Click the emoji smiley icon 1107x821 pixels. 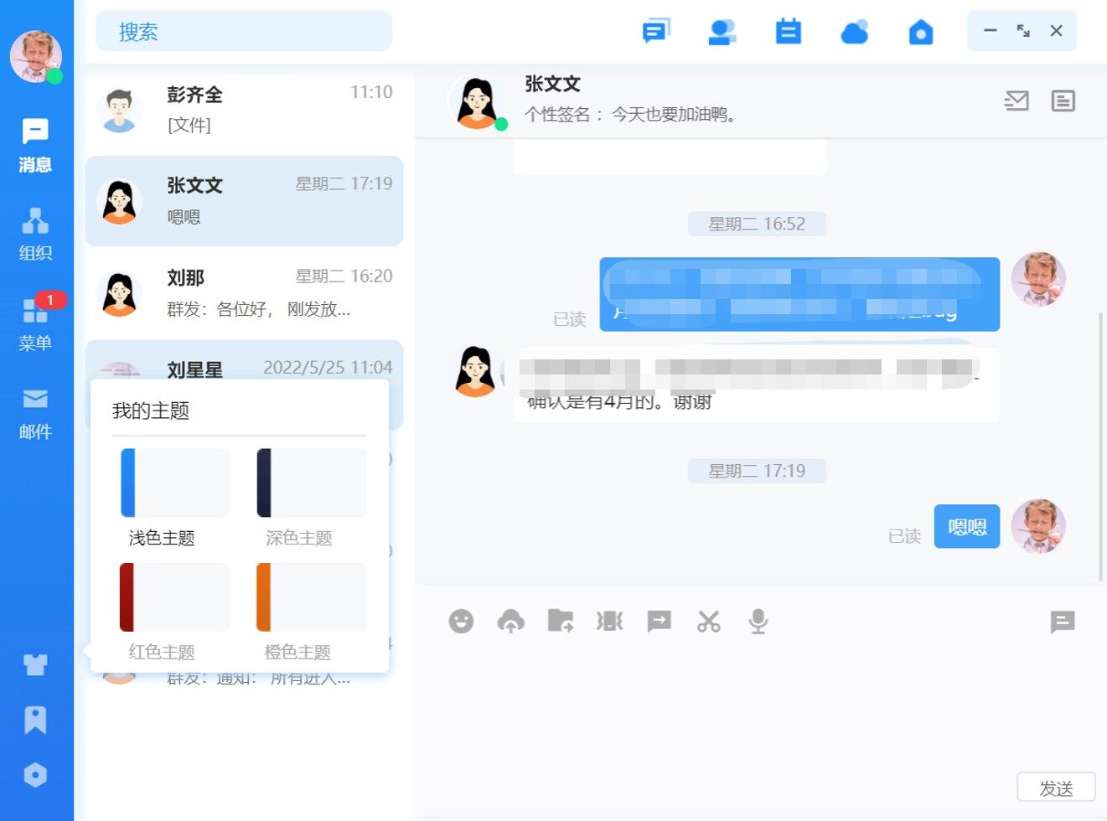pos(461,621)
